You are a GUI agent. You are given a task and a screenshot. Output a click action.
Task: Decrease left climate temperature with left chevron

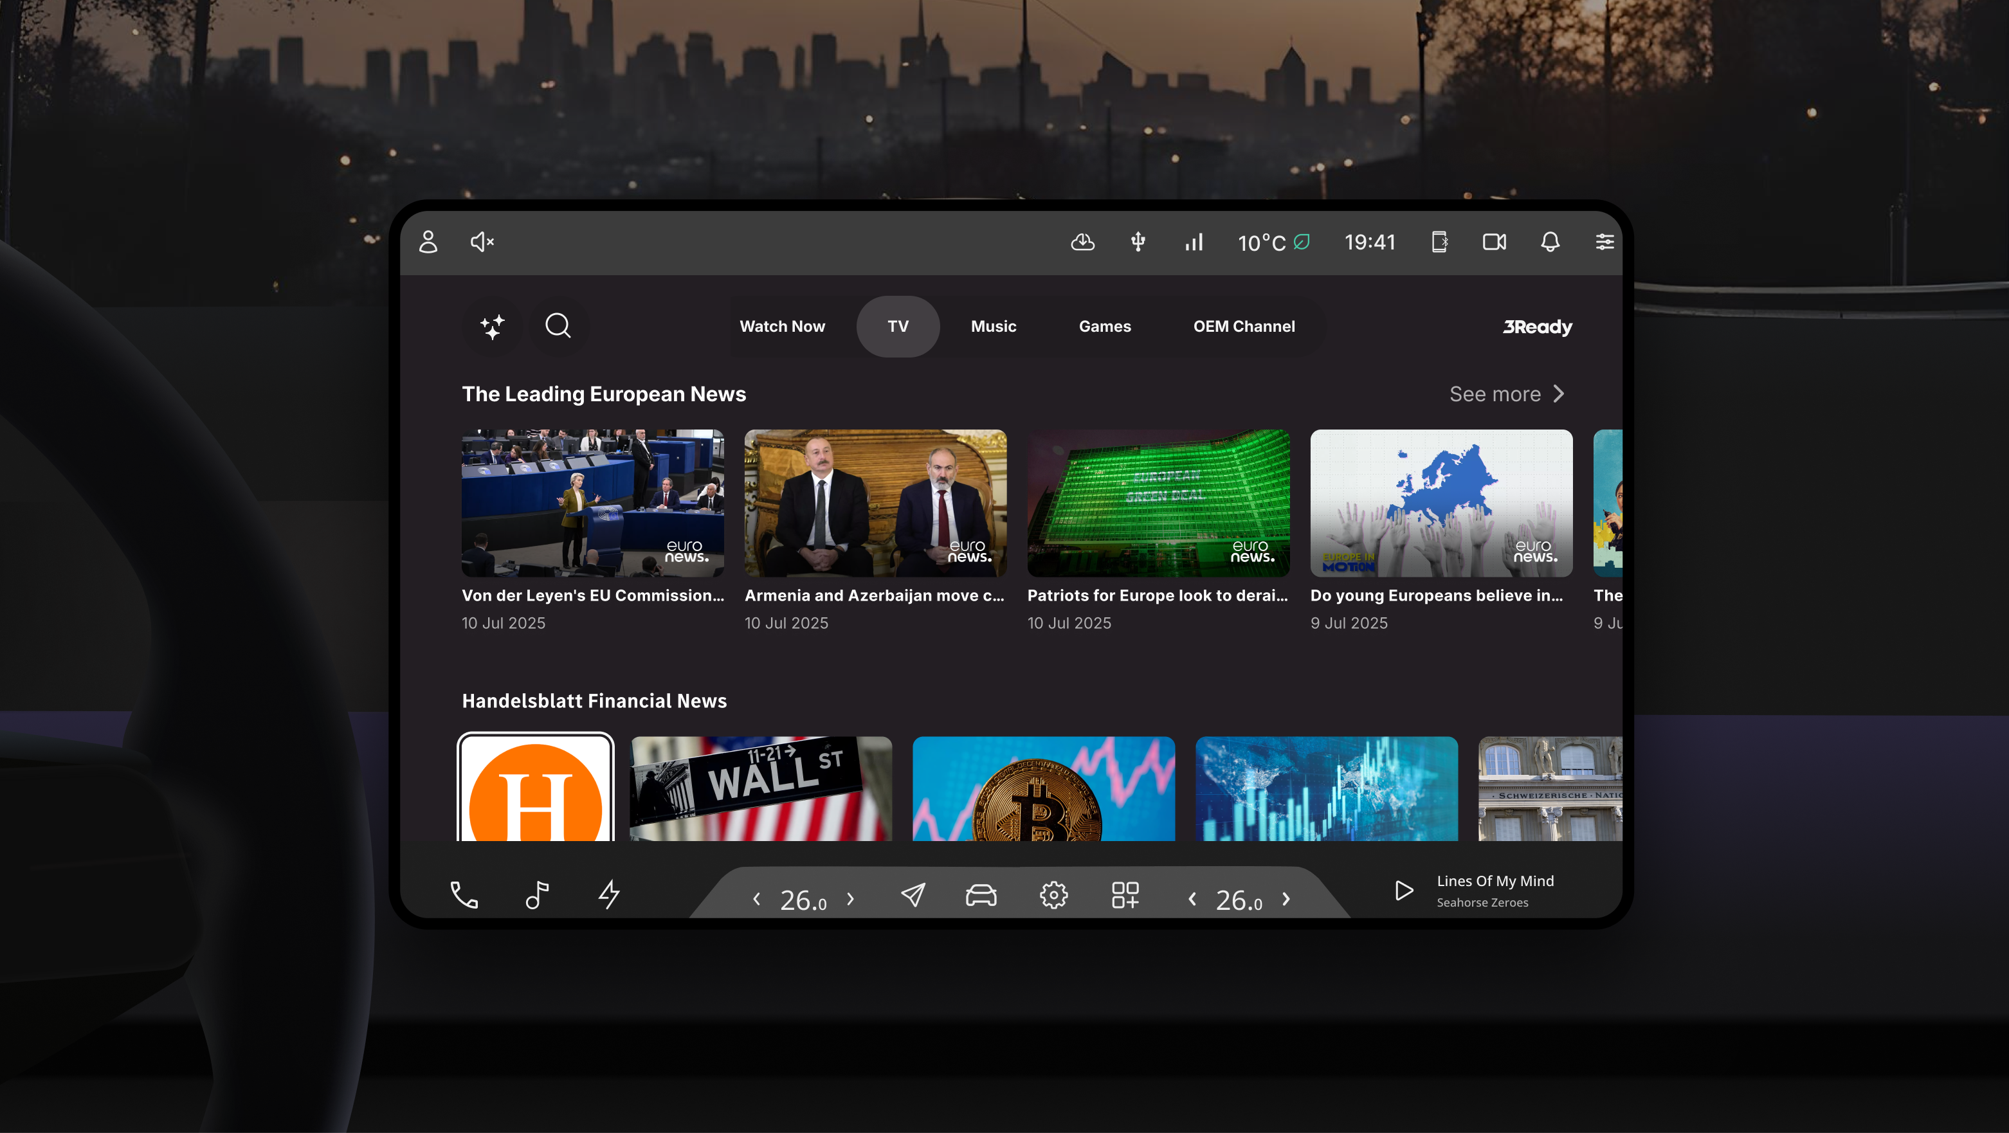(756, 899)
